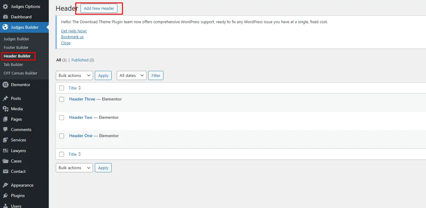Show Published headers filter link
Image resolution: width=426 pixels, height=208 pixels.
point(80,60)
